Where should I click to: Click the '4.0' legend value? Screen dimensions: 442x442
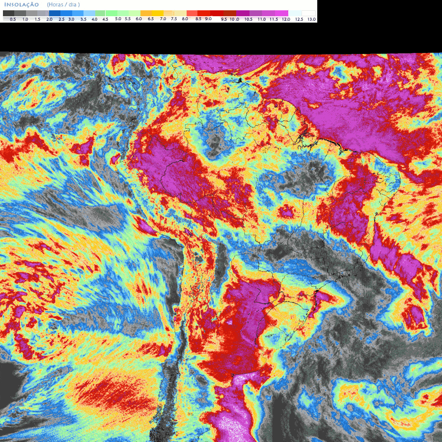94,19
